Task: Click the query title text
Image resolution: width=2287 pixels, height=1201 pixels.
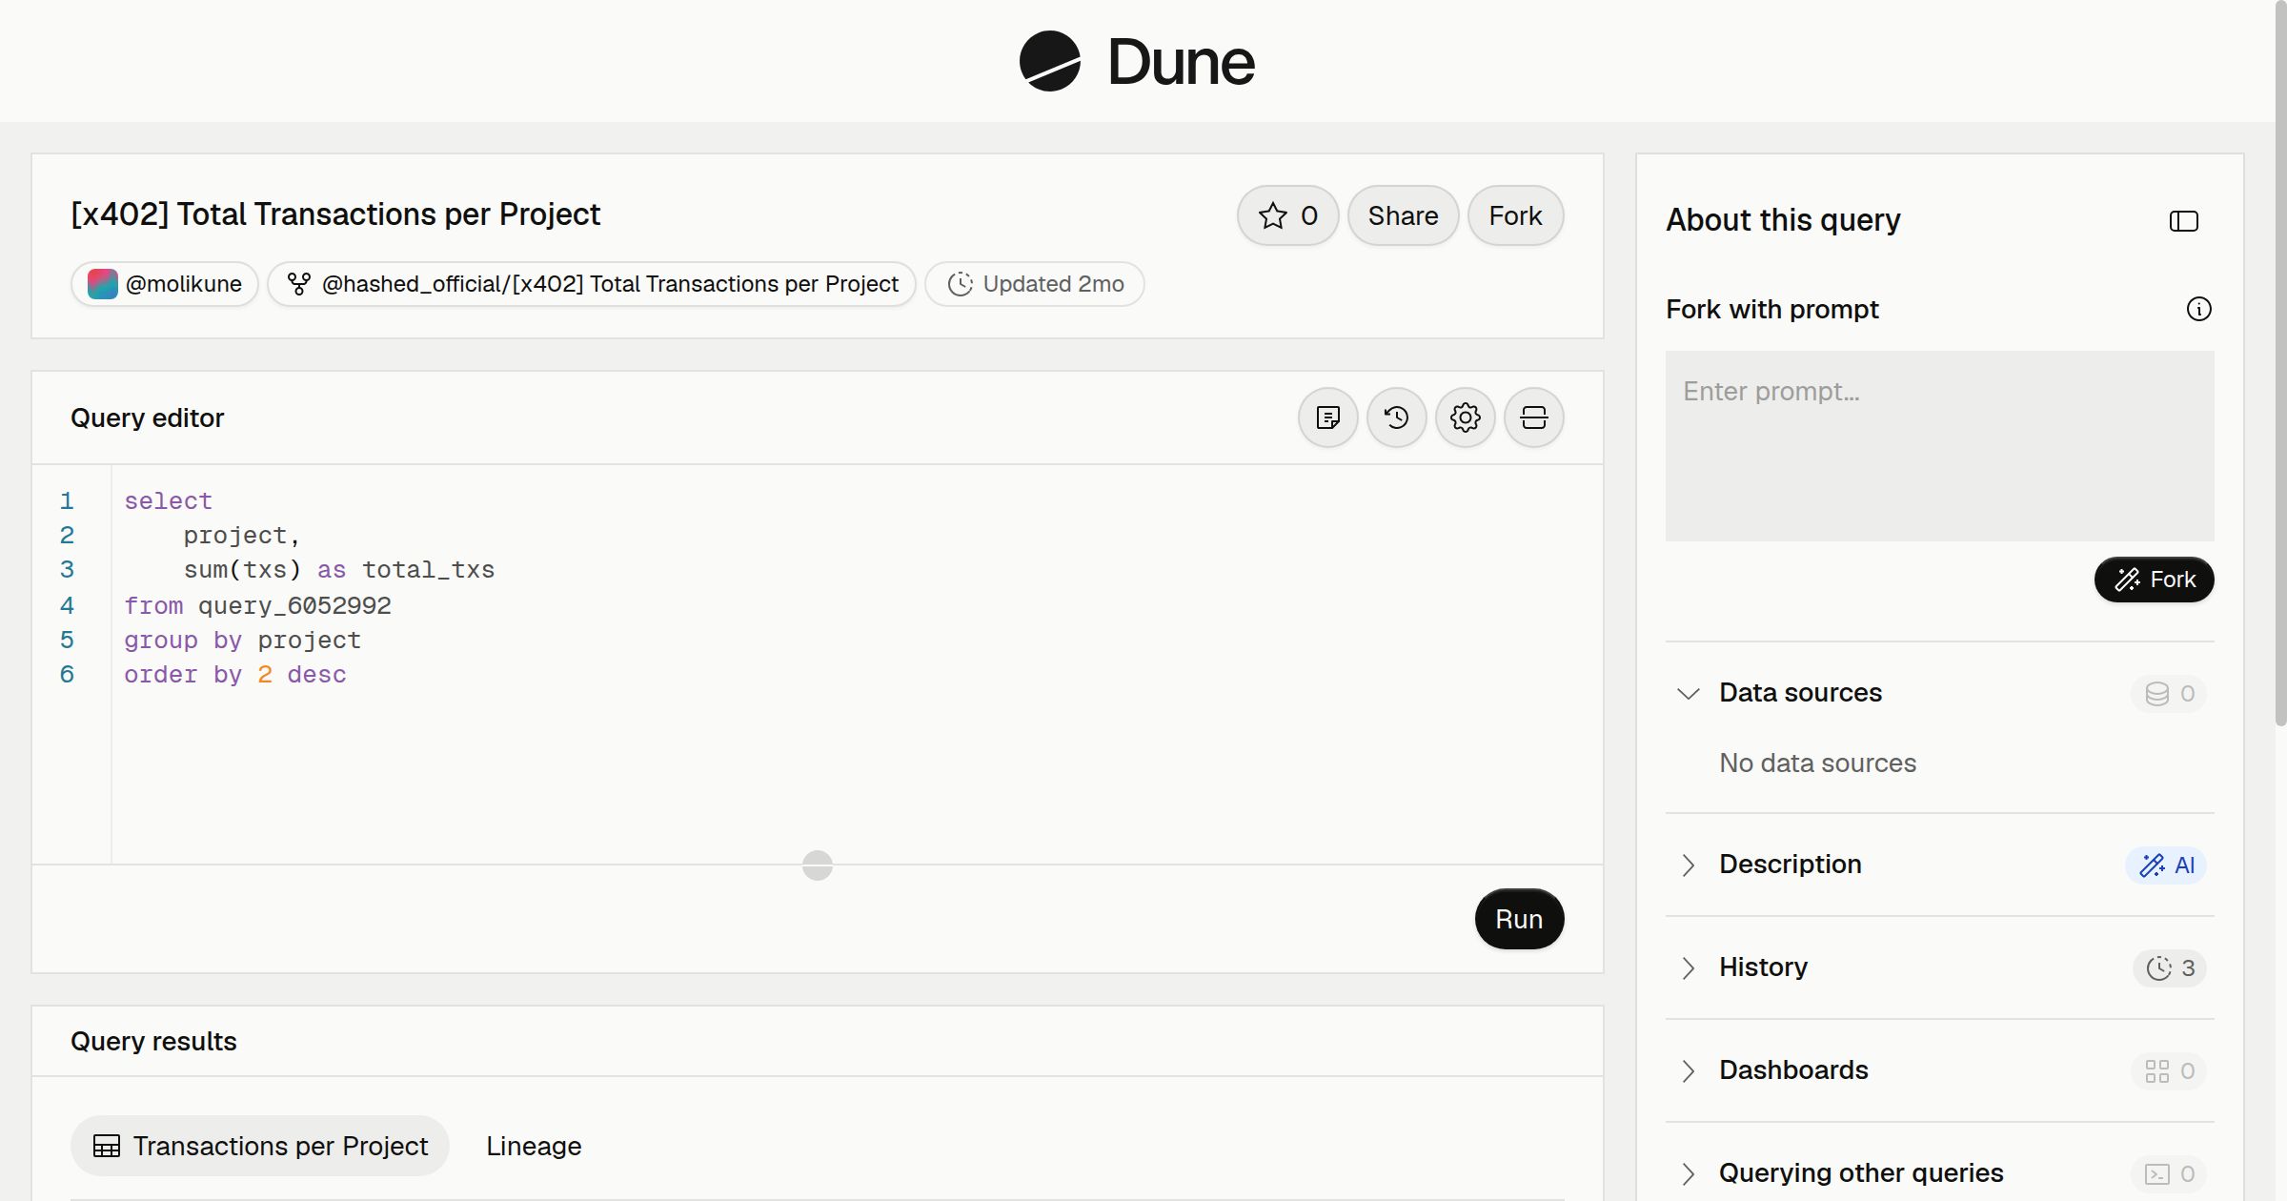Action: (x=335, y=214)
